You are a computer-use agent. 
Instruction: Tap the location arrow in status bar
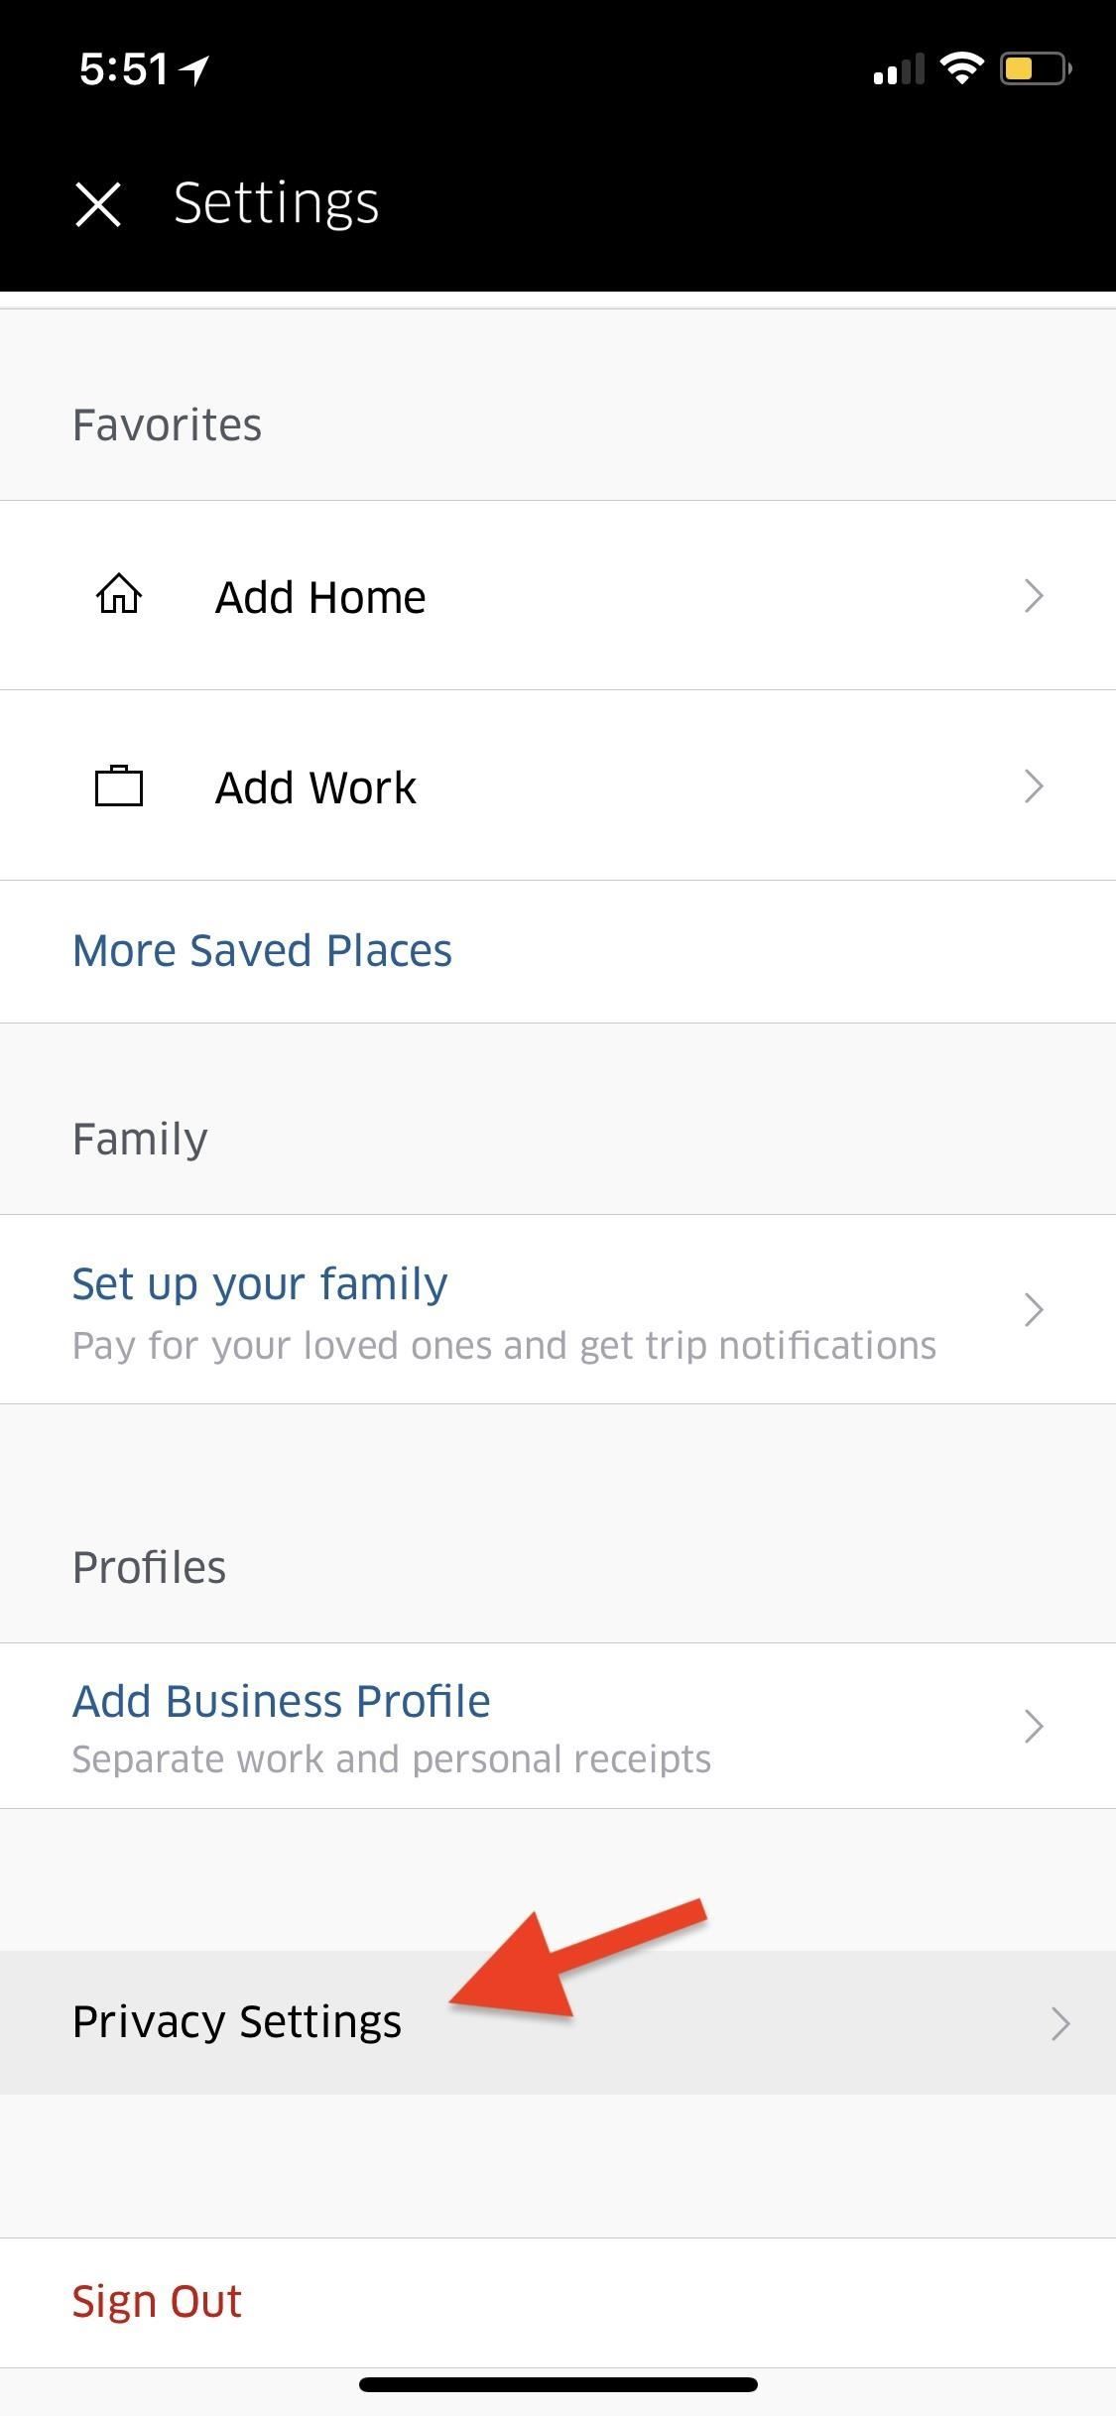tap(194, 69)
